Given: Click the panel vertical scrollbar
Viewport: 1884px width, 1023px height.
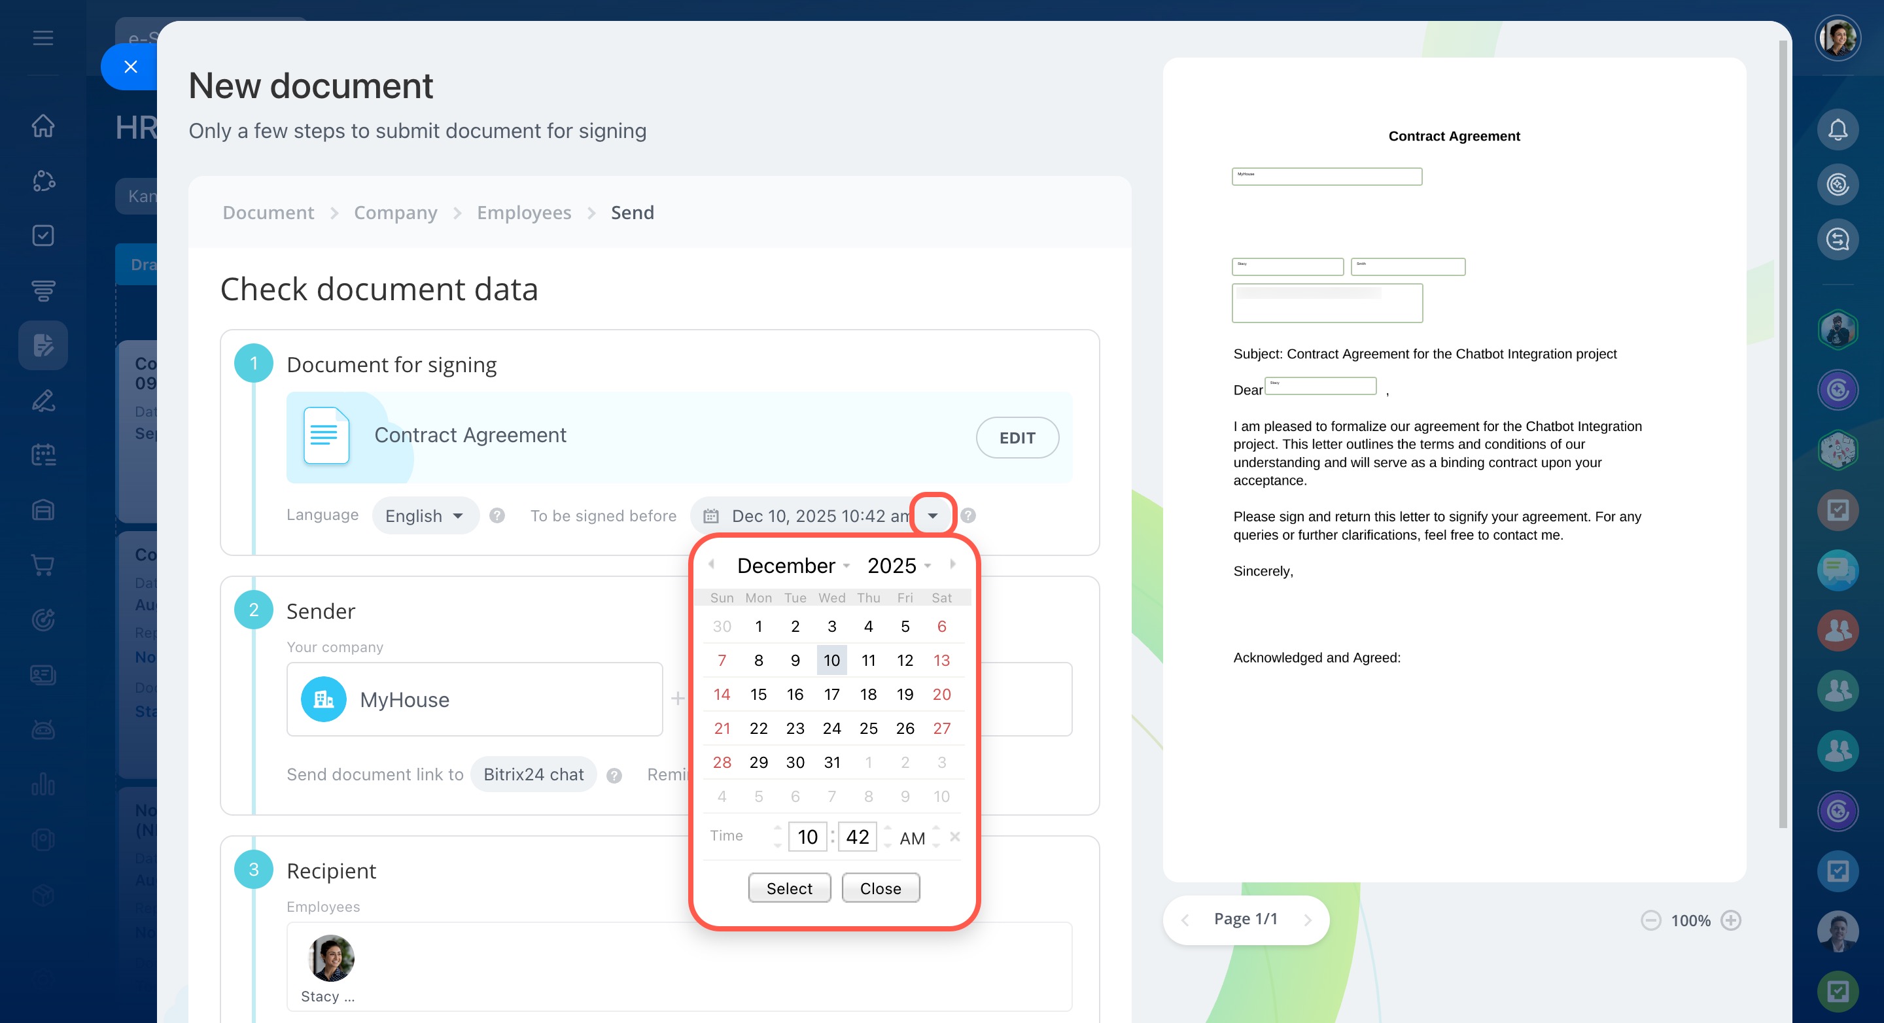Looking at the screenshot, I should click(1783, 434).
